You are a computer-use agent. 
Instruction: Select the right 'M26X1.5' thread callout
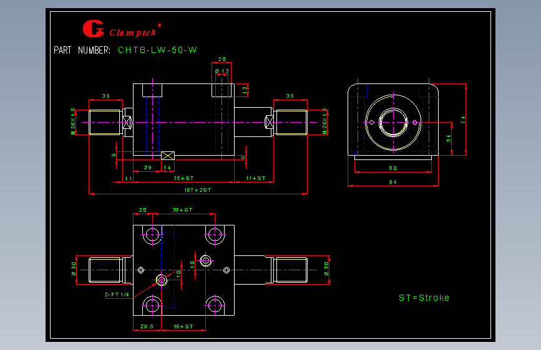[324, 121]
